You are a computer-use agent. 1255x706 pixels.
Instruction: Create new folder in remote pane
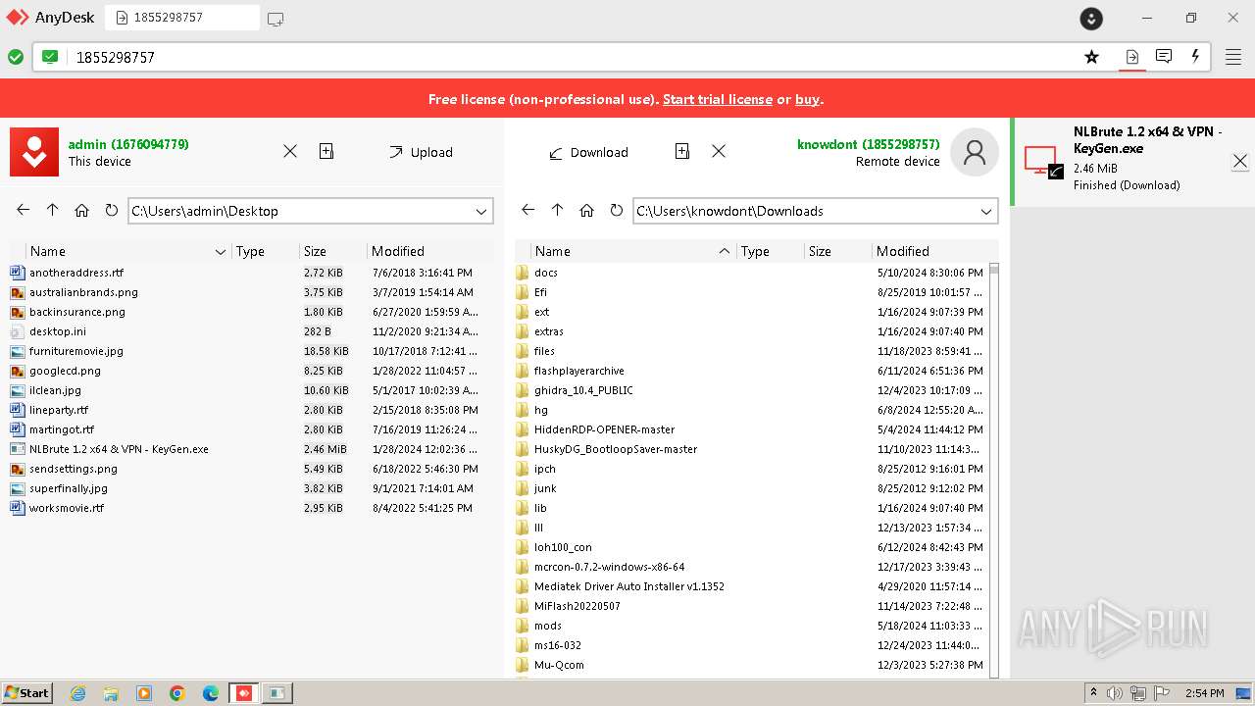coord(682,151)
